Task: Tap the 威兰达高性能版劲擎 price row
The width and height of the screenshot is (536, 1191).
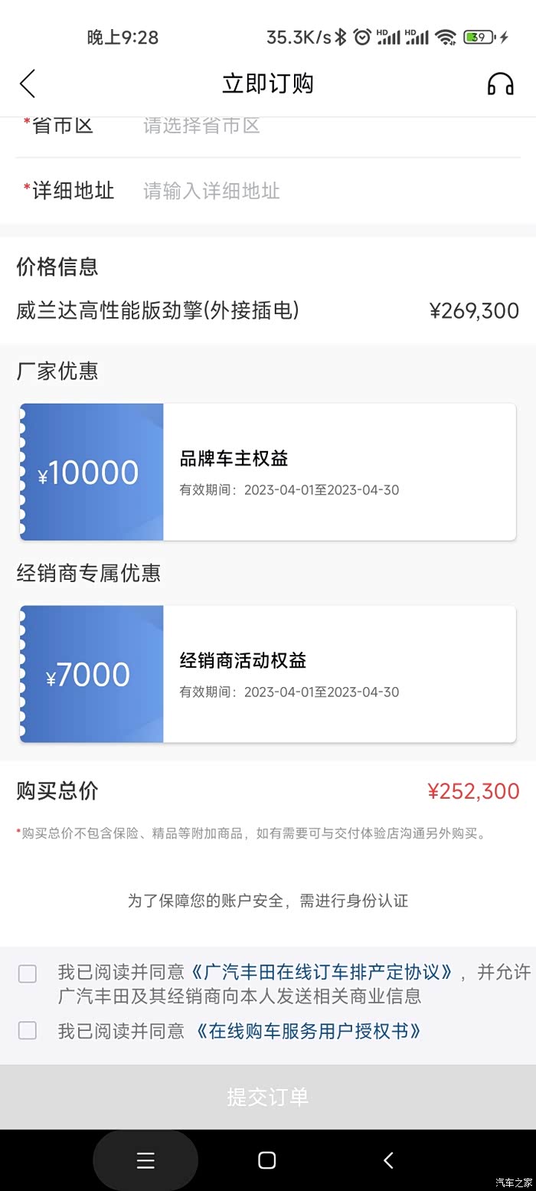Action: [268, 310]
